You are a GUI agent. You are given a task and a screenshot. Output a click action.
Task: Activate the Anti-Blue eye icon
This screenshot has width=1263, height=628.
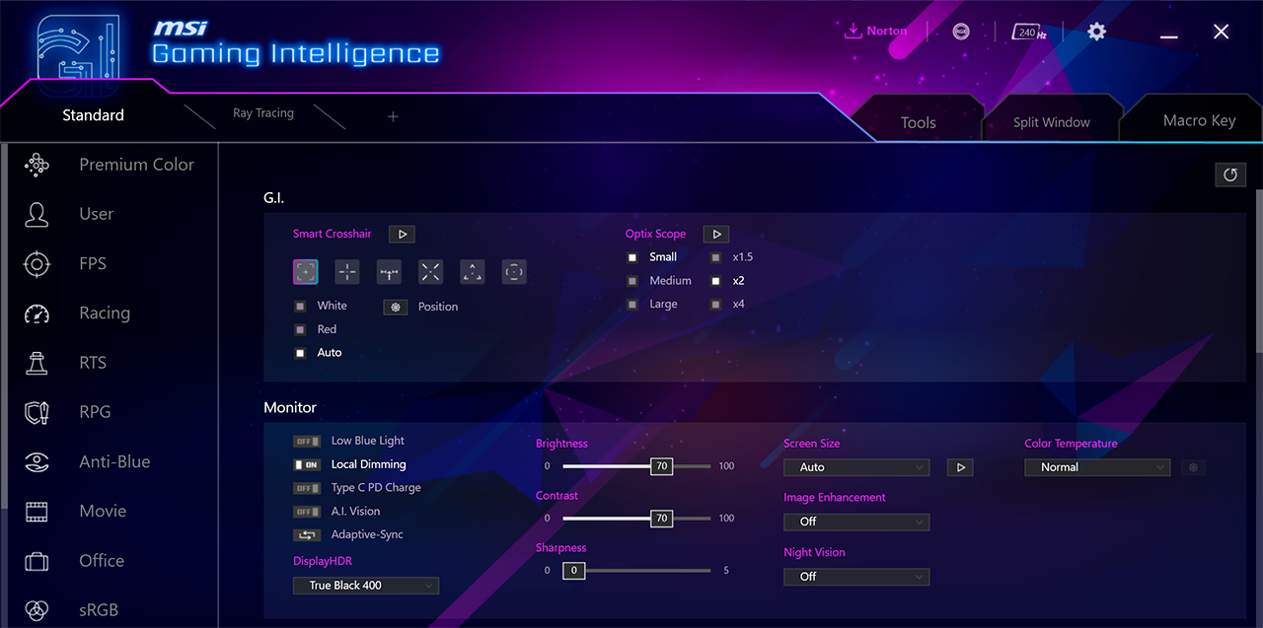[x=37, y=461]
